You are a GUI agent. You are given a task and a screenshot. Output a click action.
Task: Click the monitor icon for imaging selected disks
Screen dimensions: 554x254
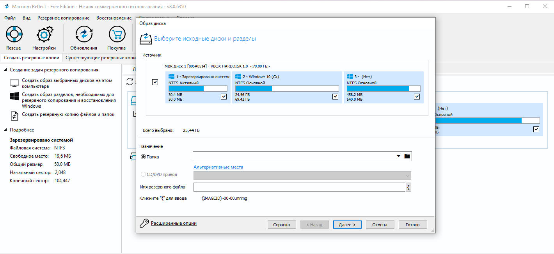pyautogui.click(x=14, y=83)
